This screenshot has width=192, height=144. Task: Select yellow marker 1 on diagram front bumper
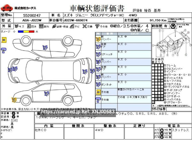pyautogui.click(x=14, y=100)
